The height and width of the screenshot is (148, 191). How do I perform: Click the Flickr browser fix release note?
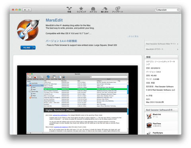click(81, 45)
